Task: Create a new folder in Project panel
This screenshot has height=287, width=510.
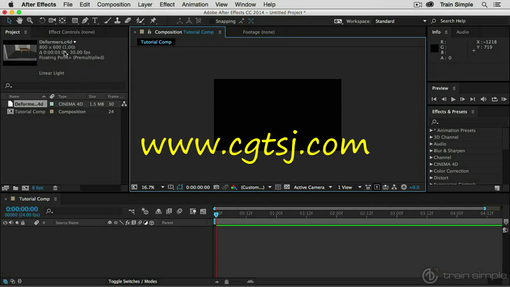Action: (15, 188)
